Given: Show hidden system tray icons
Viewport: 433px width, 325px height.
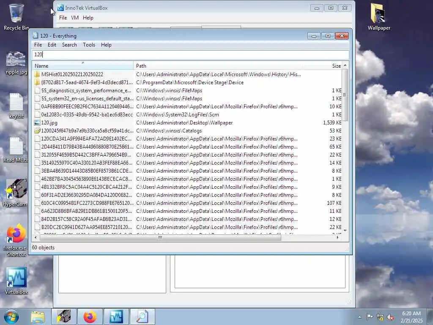Looking at the screenshot, I should (359, 317).
